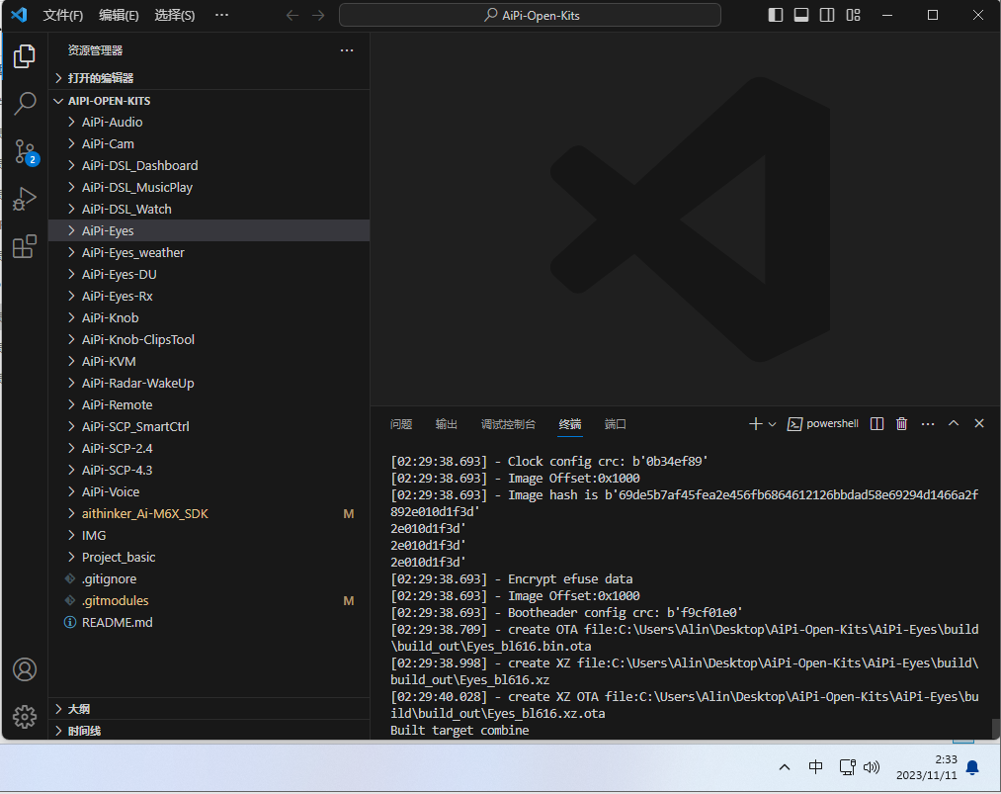Kill terminal with trash icon
1001x794 pixels.
click(901, 423)
